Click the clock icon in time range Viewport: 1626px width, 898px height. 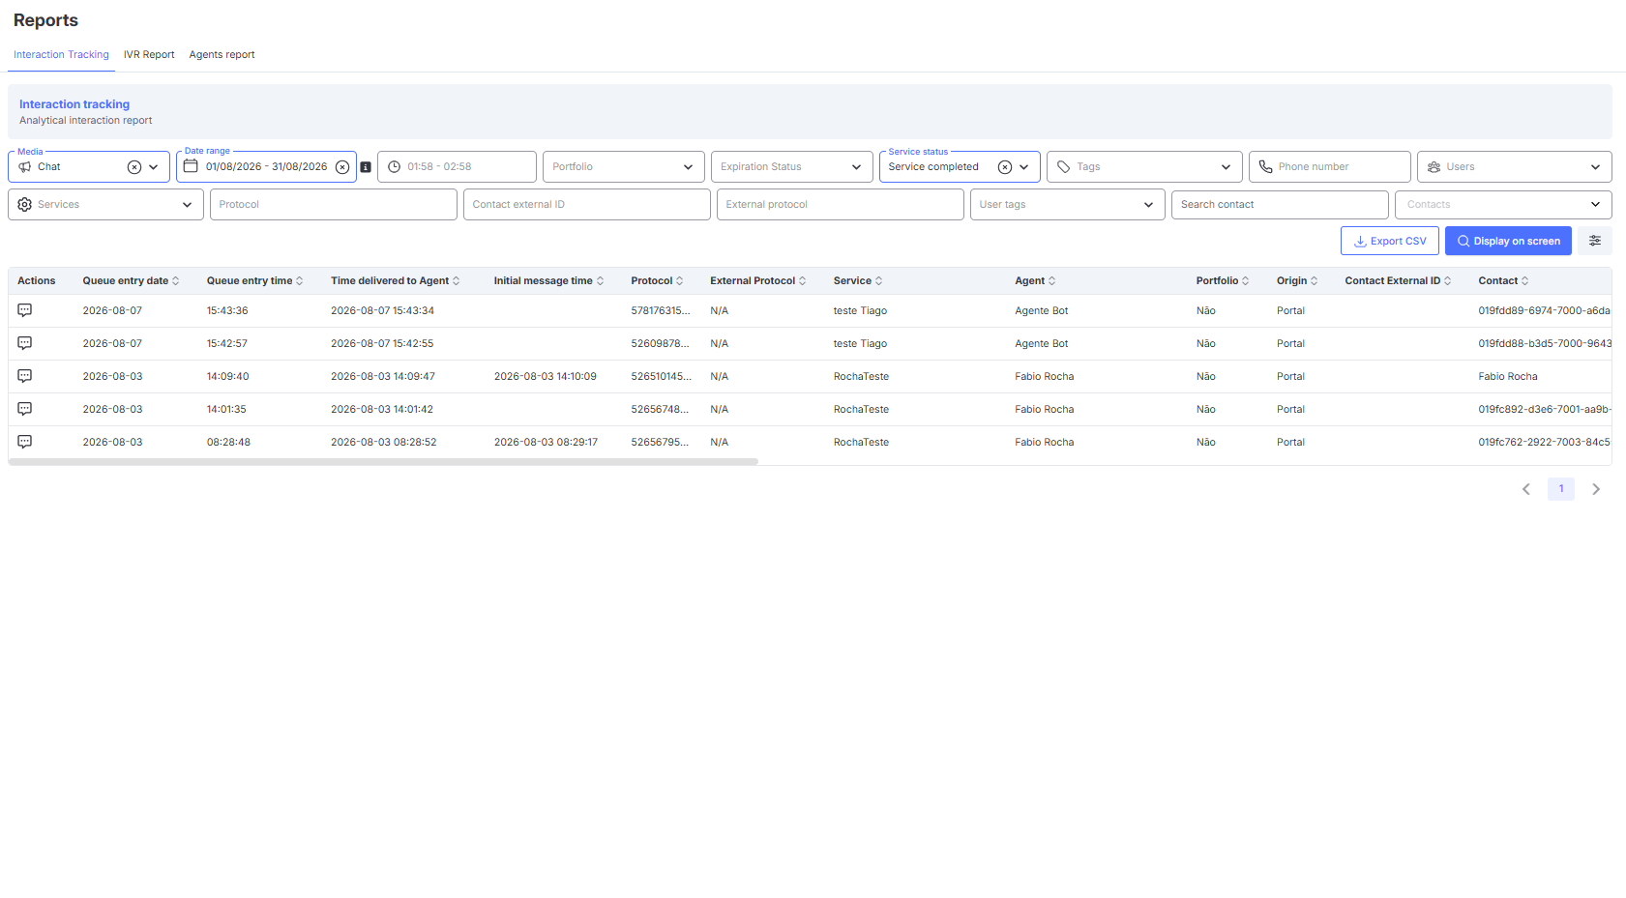(394, 166)
